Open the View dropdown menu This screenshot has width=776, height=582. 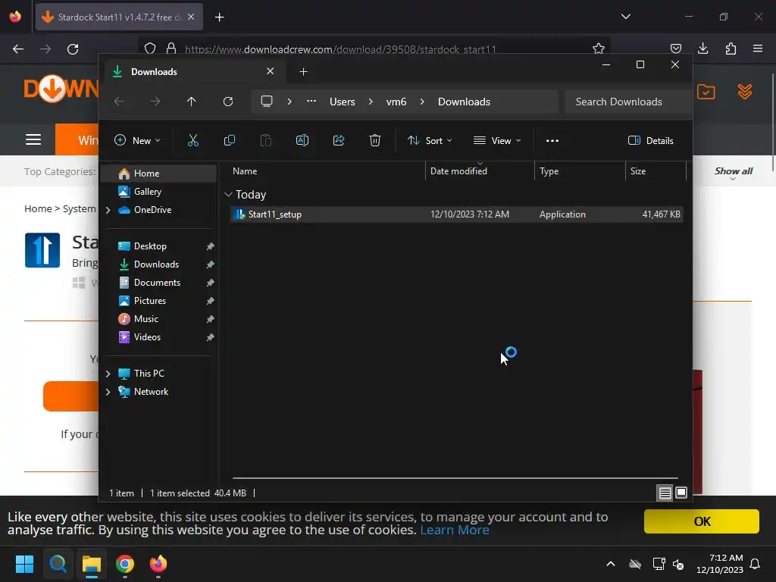click(x=497, y=140)
